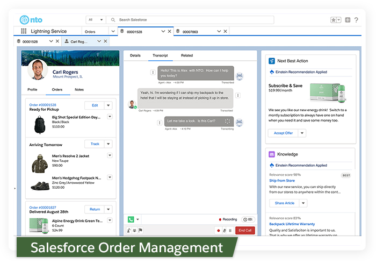Expand dropdown next to Edit button
Image resolution: width=376 pixels, height=271 pixels.
(108, 105)
